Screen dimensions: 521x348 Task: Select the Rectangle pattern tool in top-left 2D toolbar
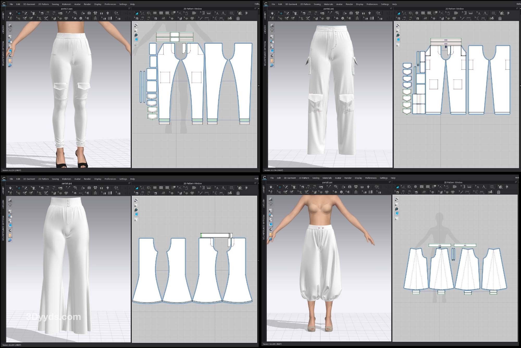155,13
